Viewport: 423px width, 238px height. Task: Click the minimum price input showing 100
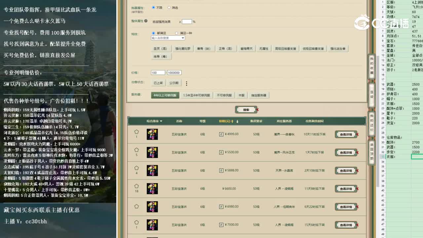(158, 72)
